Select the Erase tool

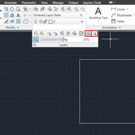tap(6, 21)
